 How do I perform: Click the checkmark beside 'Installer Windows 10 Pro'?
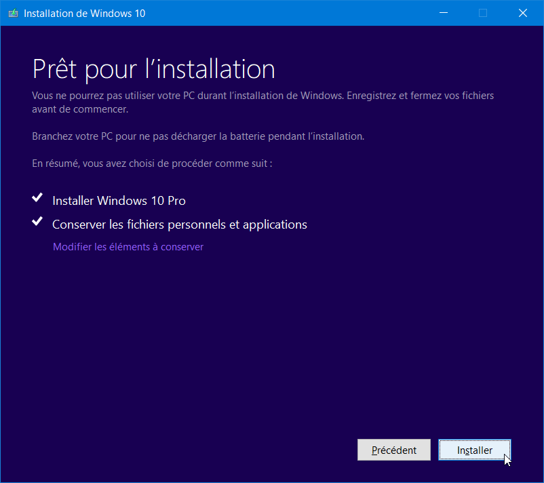click(37, 197)
